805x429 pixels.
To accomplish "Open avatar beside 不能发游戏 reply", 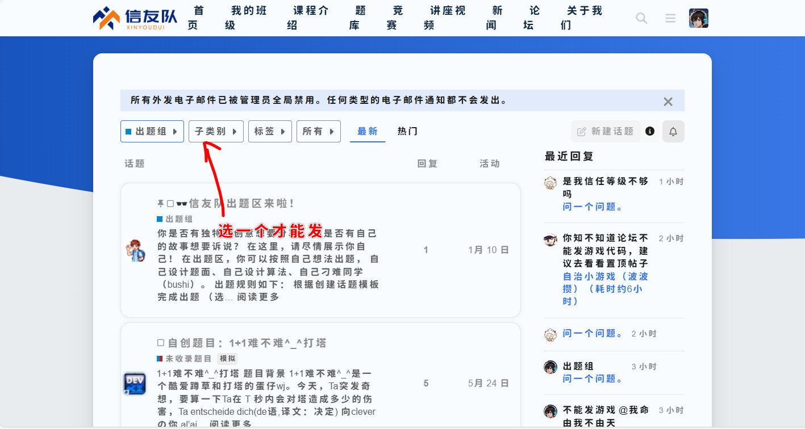I will 550,411.
